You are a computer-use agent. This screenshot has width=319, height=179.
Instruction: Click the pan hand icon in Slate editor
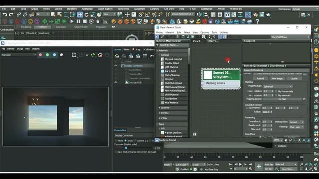coord(286,140)
